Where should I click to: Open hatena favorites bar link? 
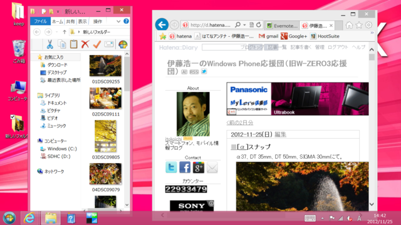(x=180, y=36)
